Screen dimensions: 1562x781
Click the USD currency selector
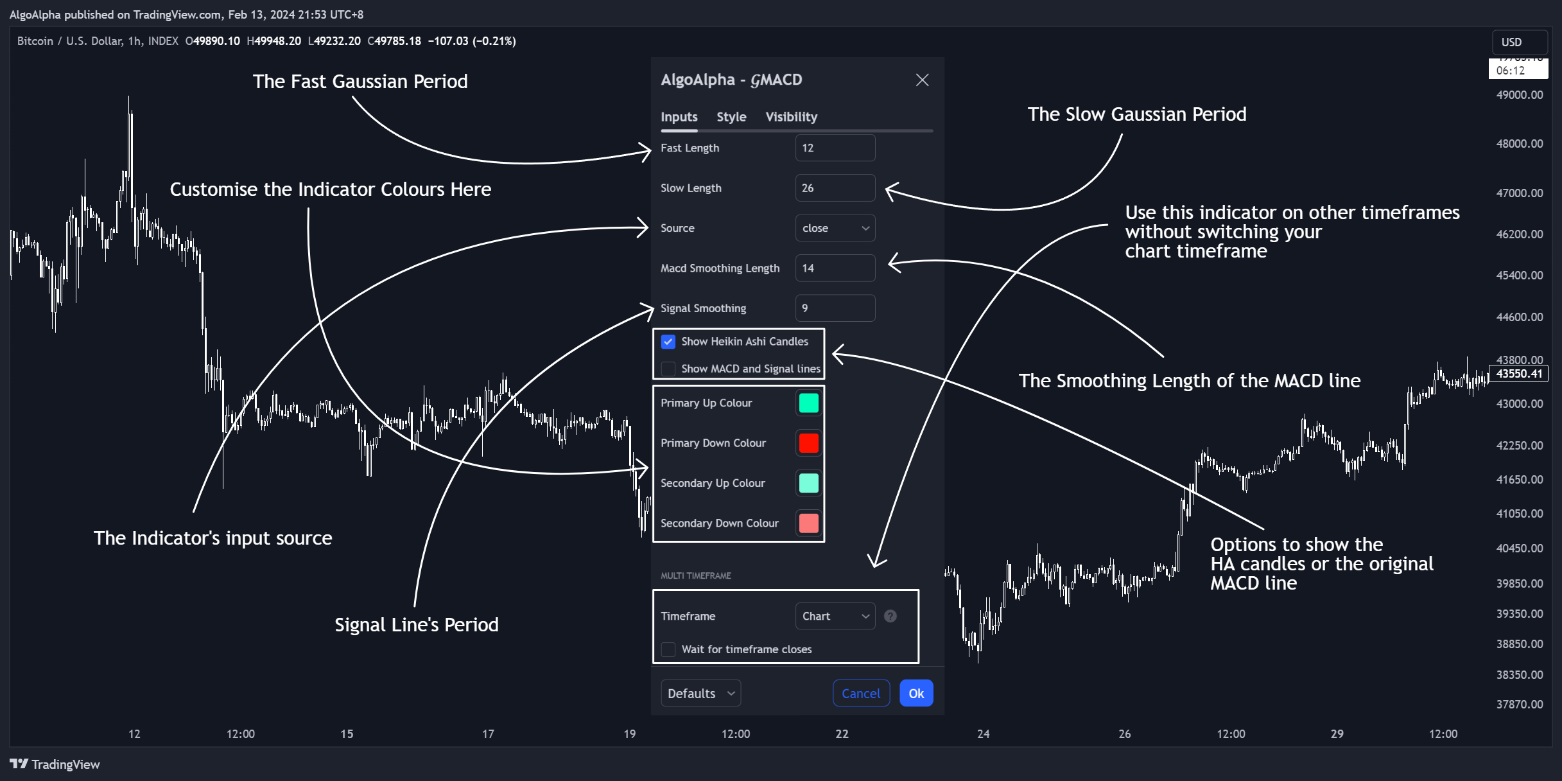1519,42
